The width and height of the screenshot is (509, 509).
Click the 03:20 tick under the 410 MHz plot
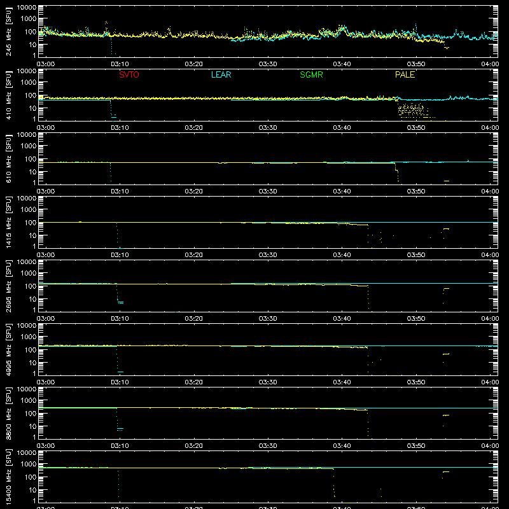pos(194,128)
